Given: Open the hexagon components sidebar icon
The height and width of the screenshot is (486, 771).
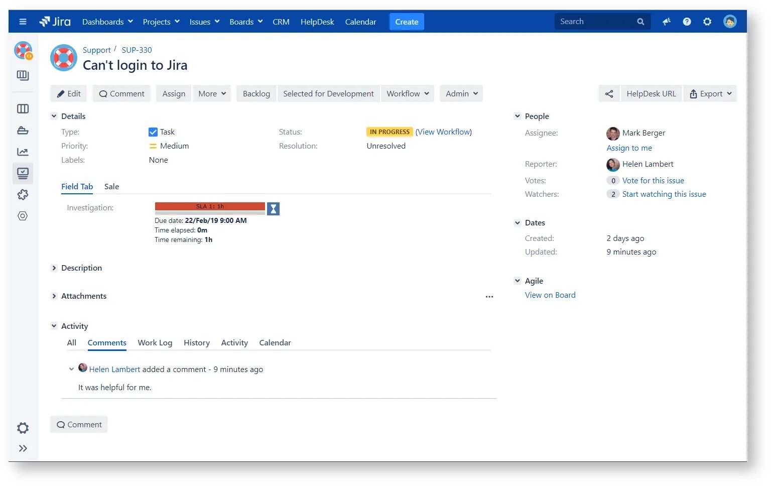Looking at the screenshot, I should pyautogui.click(x=23, y=216).
